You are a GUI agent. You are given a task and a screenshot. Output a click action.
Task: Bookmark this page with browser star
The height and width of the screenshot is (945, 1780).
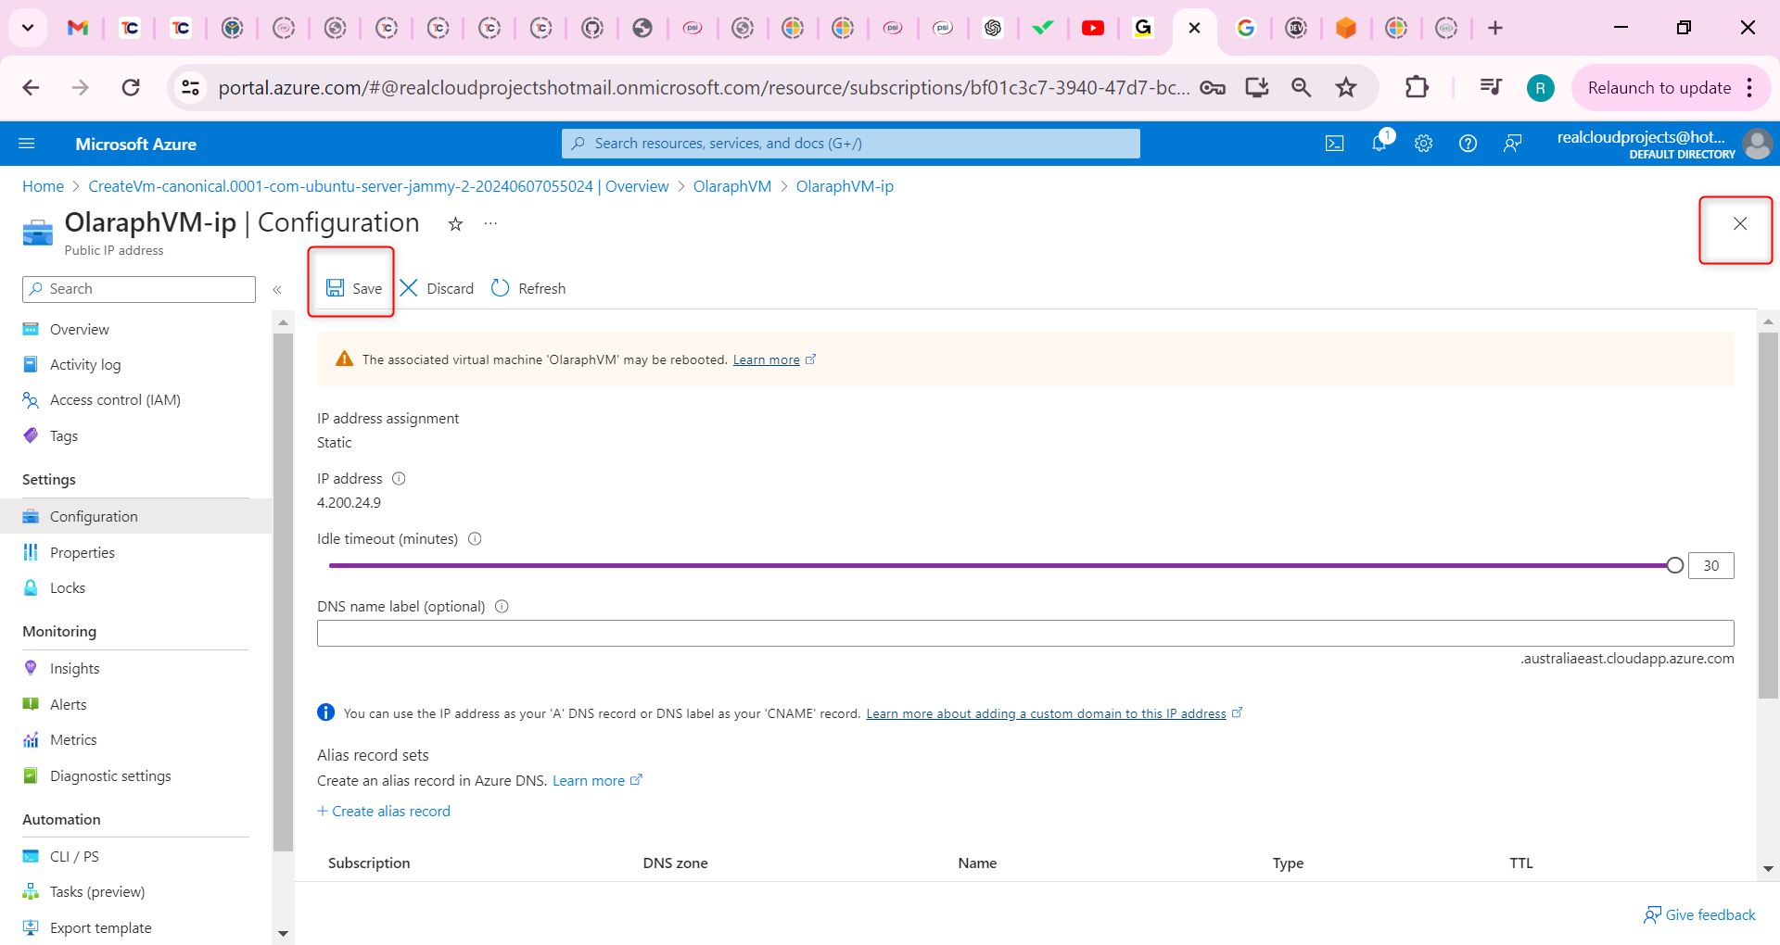coord(1346,87)
